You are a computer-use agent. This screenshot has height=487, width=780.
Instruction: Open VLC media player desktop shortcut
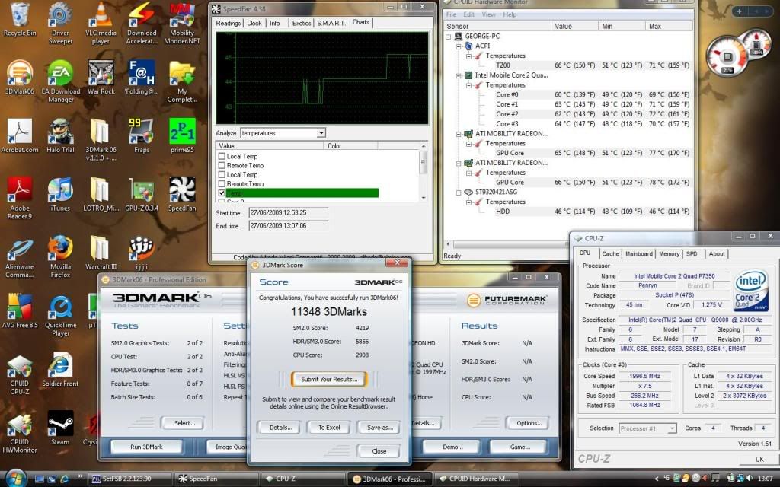pos(101,24)
